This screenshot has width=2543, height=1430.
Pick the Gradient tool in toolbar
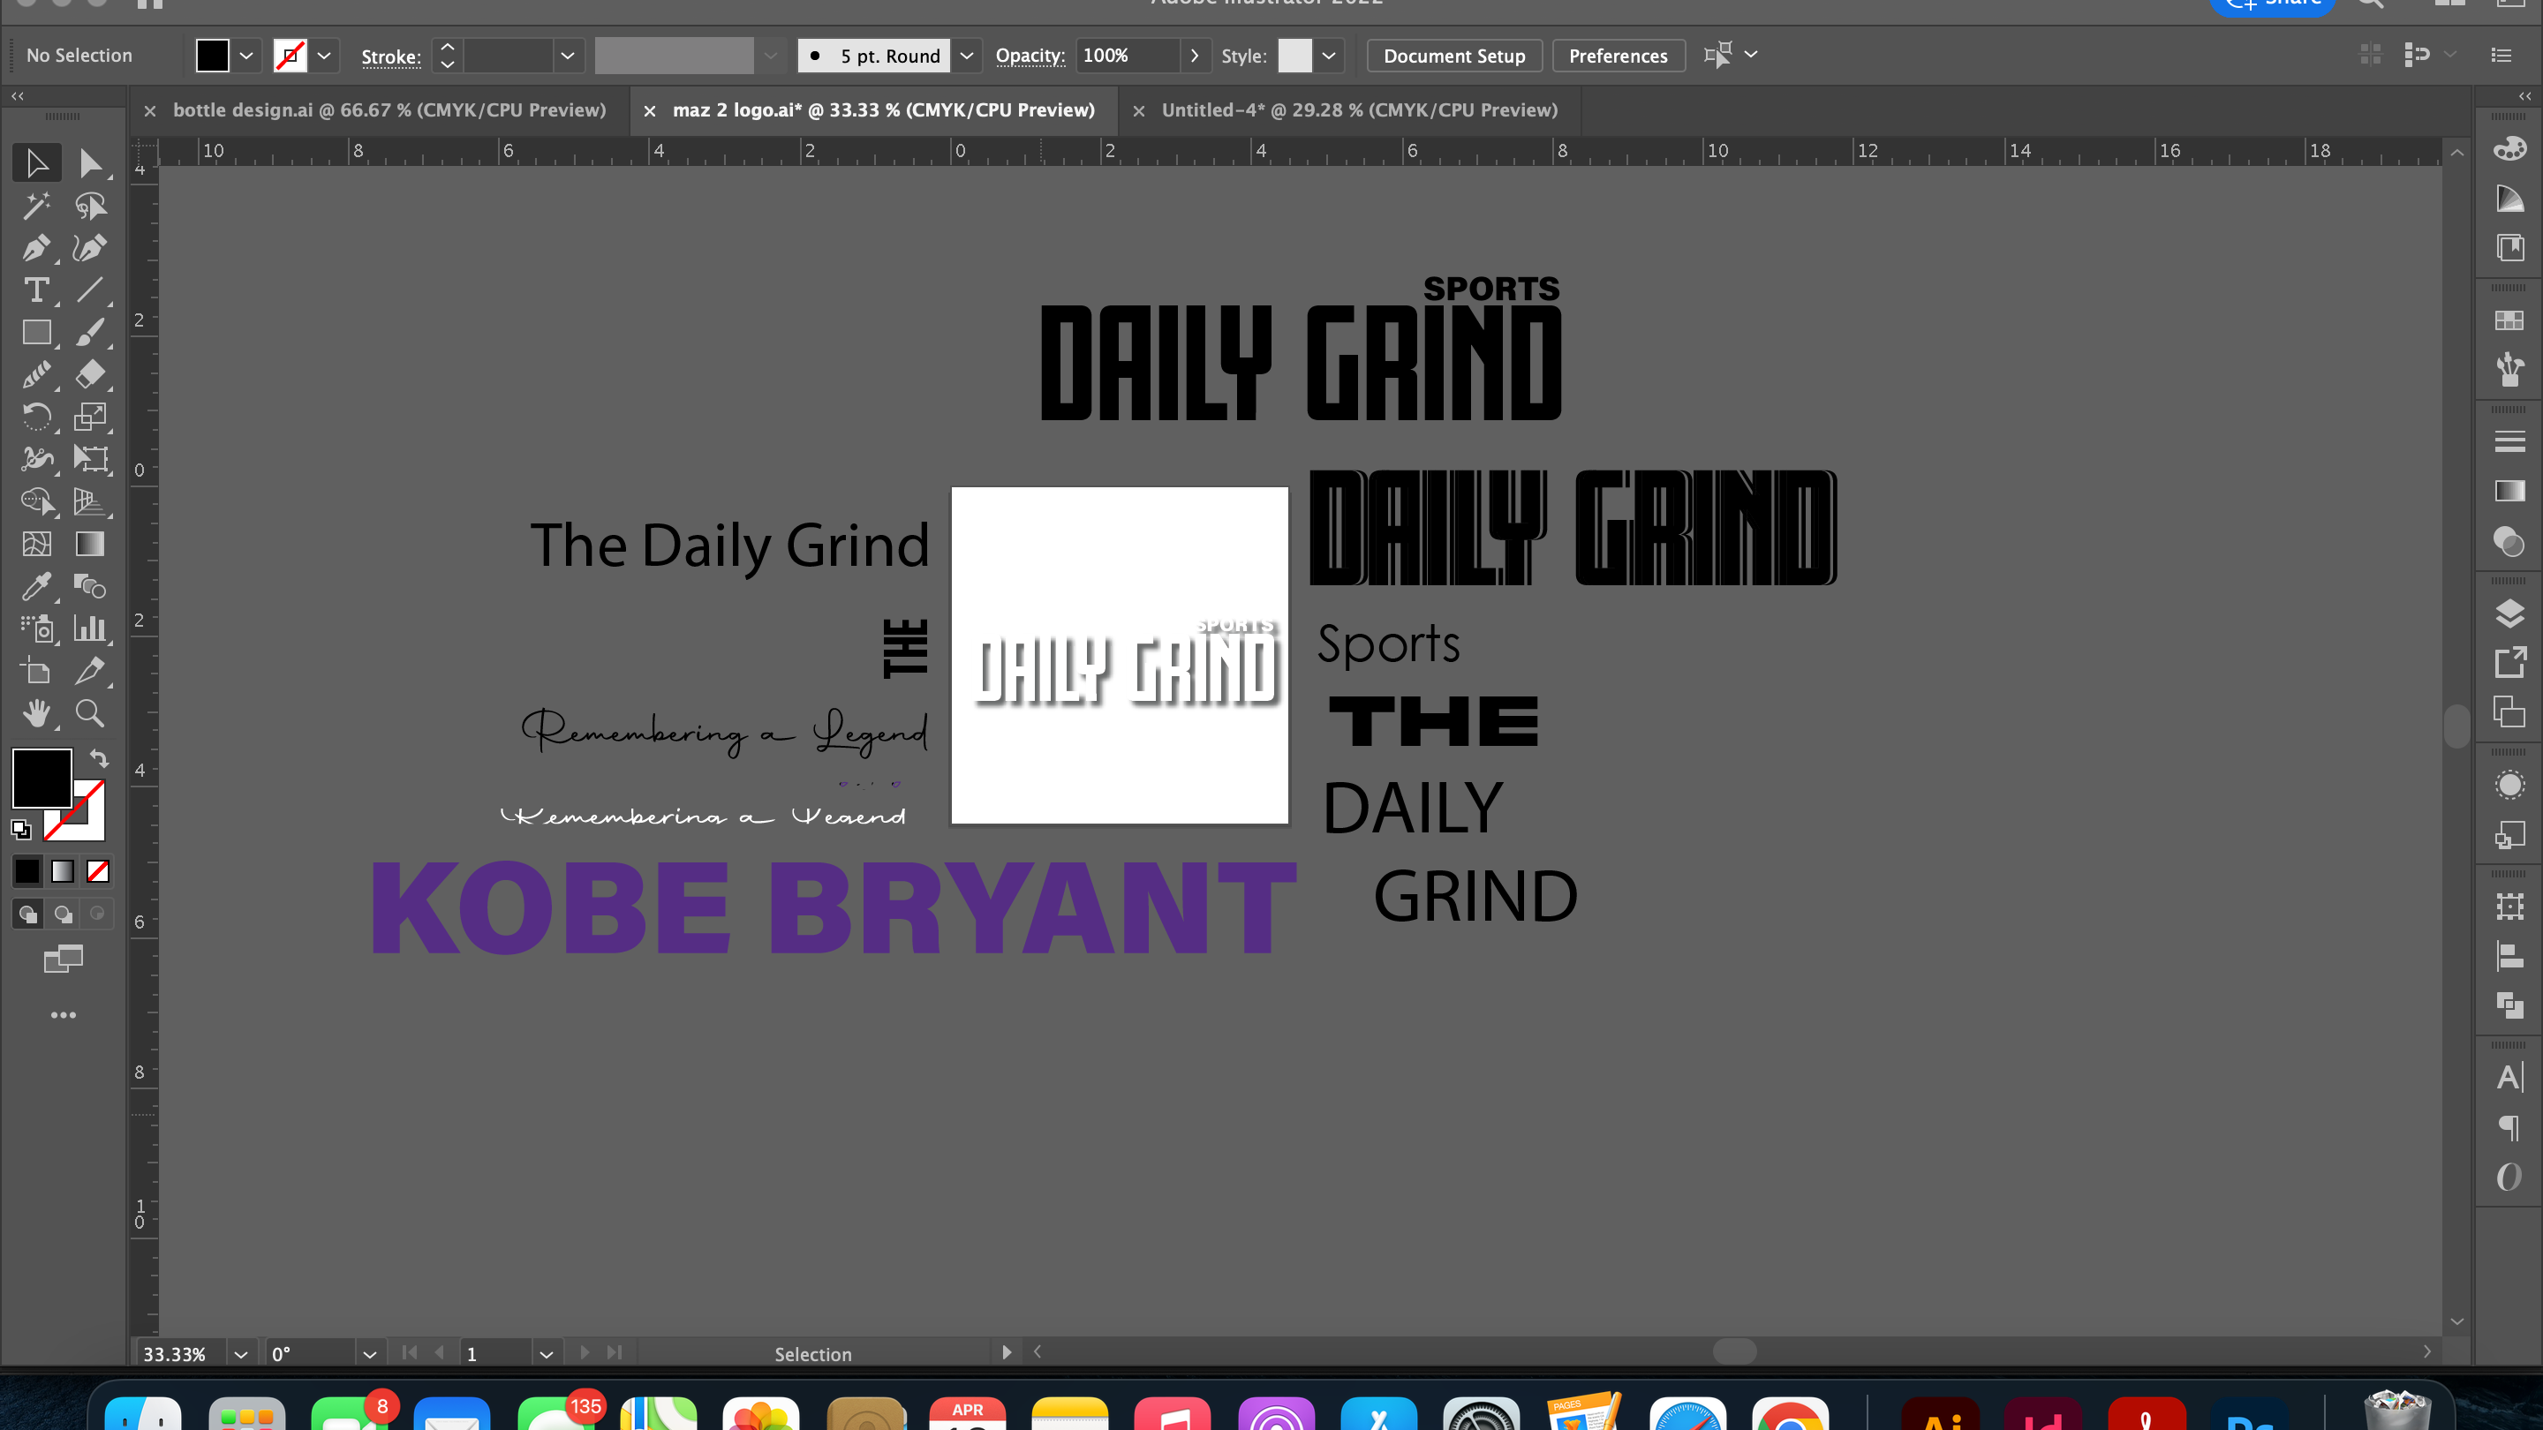point(90,544)
